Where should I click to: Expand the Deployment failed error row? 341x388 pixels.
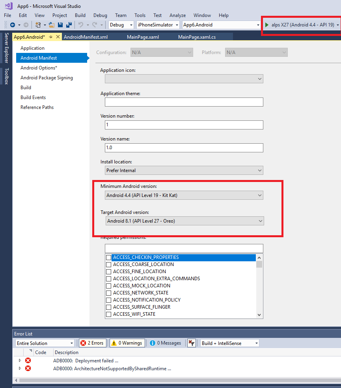pyautogui.click(x=20, y=360)
